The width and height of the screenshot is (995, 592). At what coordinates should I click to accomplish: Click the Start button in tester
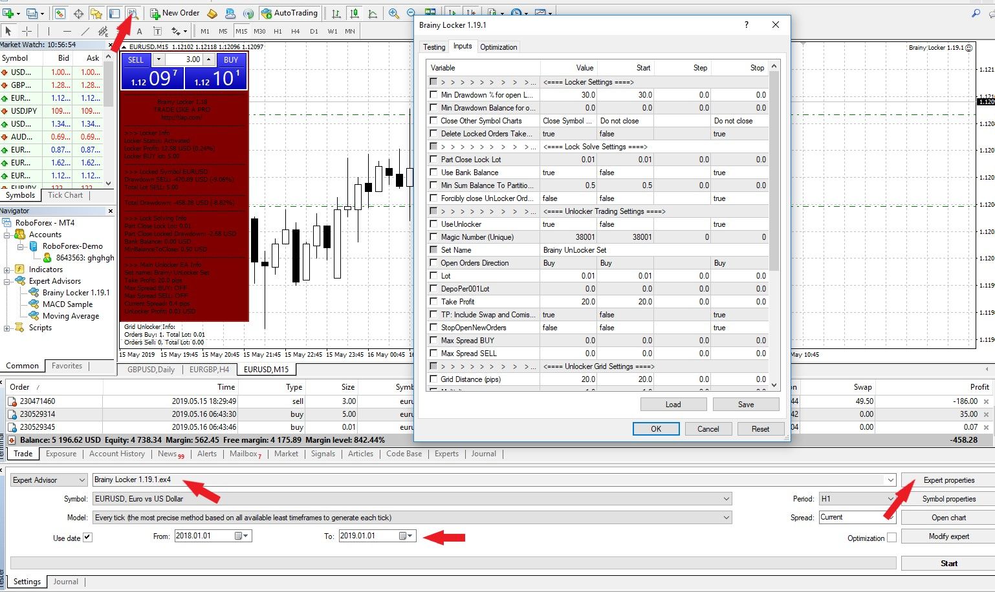click(948, 564)
